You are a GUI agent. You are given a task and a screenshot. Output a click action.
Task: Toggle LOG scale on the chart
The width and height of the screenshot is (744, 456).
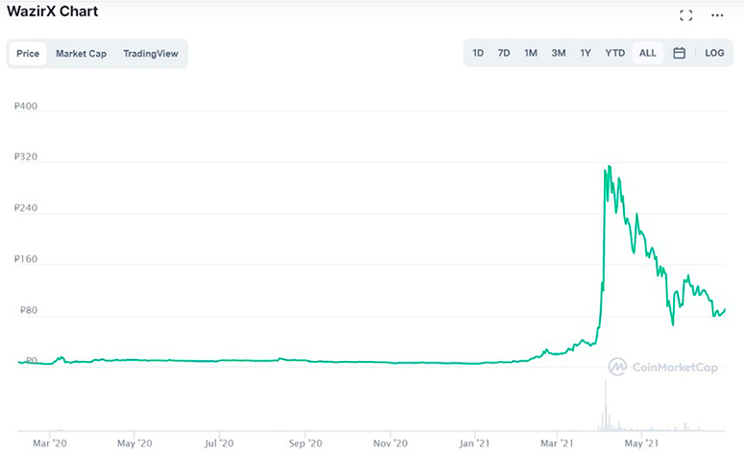(x=714, y=54)
